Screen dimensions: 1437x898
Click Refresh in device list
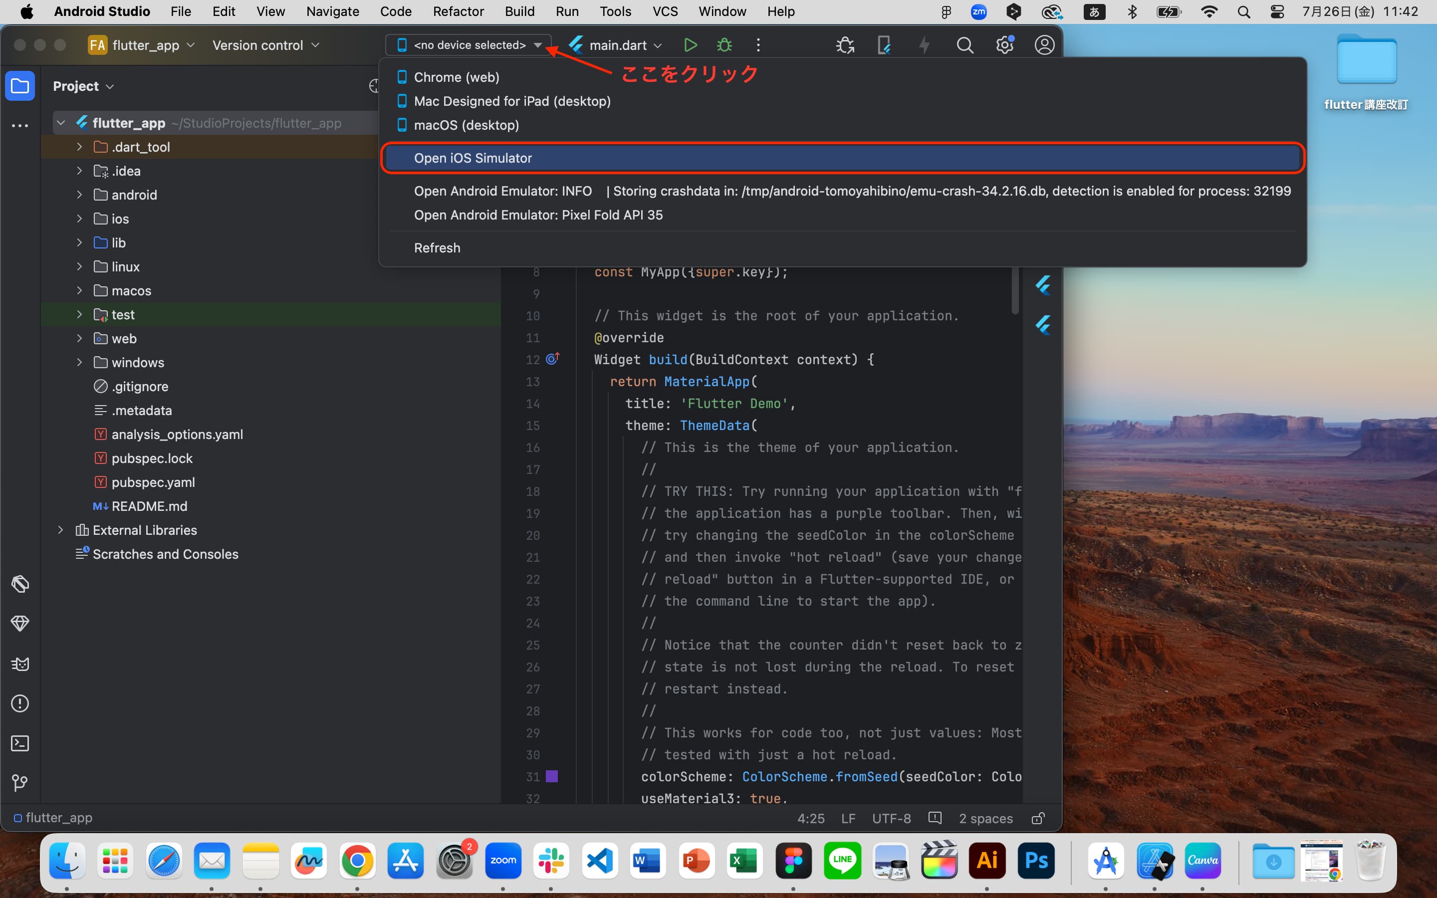point(843,247)
